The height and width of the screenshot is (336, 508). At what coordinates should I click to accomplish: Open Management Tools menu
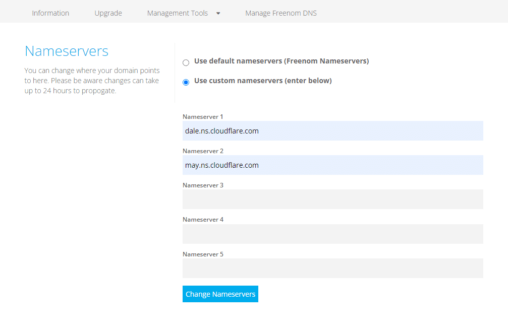177,13
